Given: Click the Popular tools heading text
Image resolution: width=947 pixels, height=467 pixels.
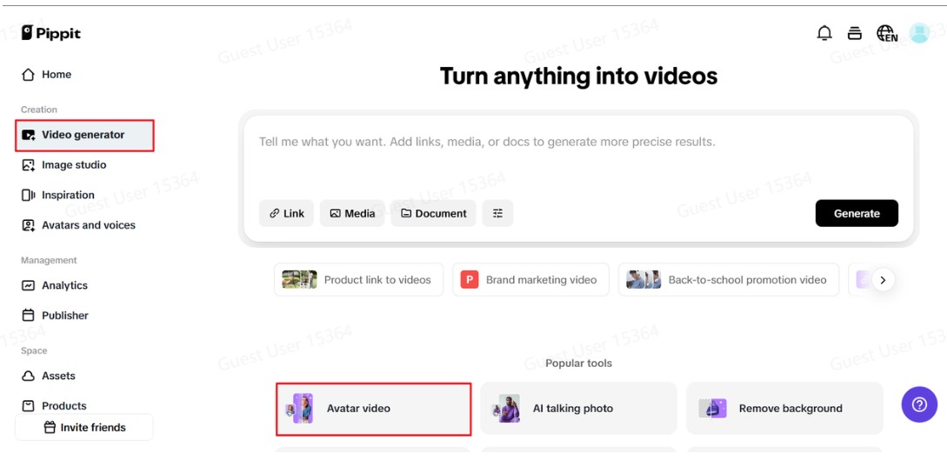Looking at the screenshot, I should [578, 364].
